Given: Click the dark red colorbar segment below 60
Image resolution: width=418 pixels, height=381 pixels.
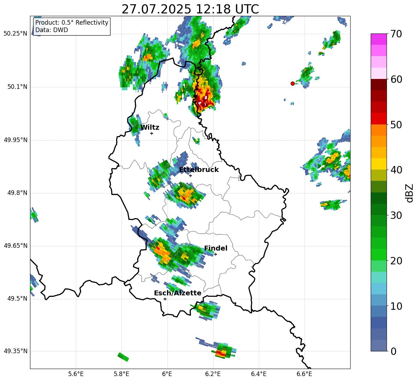Looking at the screenshot, I should pyautogui.click(x=378, y=85).
